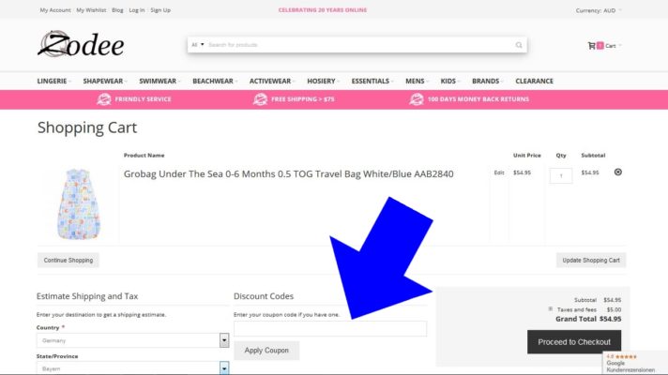Open the Grobag Under The Sea product title

[288, 174]
